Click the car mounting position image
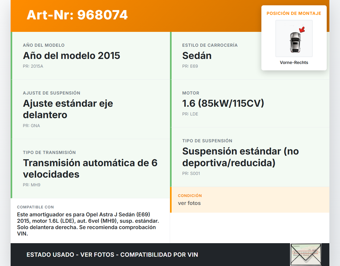 click(x=294, y=38)
